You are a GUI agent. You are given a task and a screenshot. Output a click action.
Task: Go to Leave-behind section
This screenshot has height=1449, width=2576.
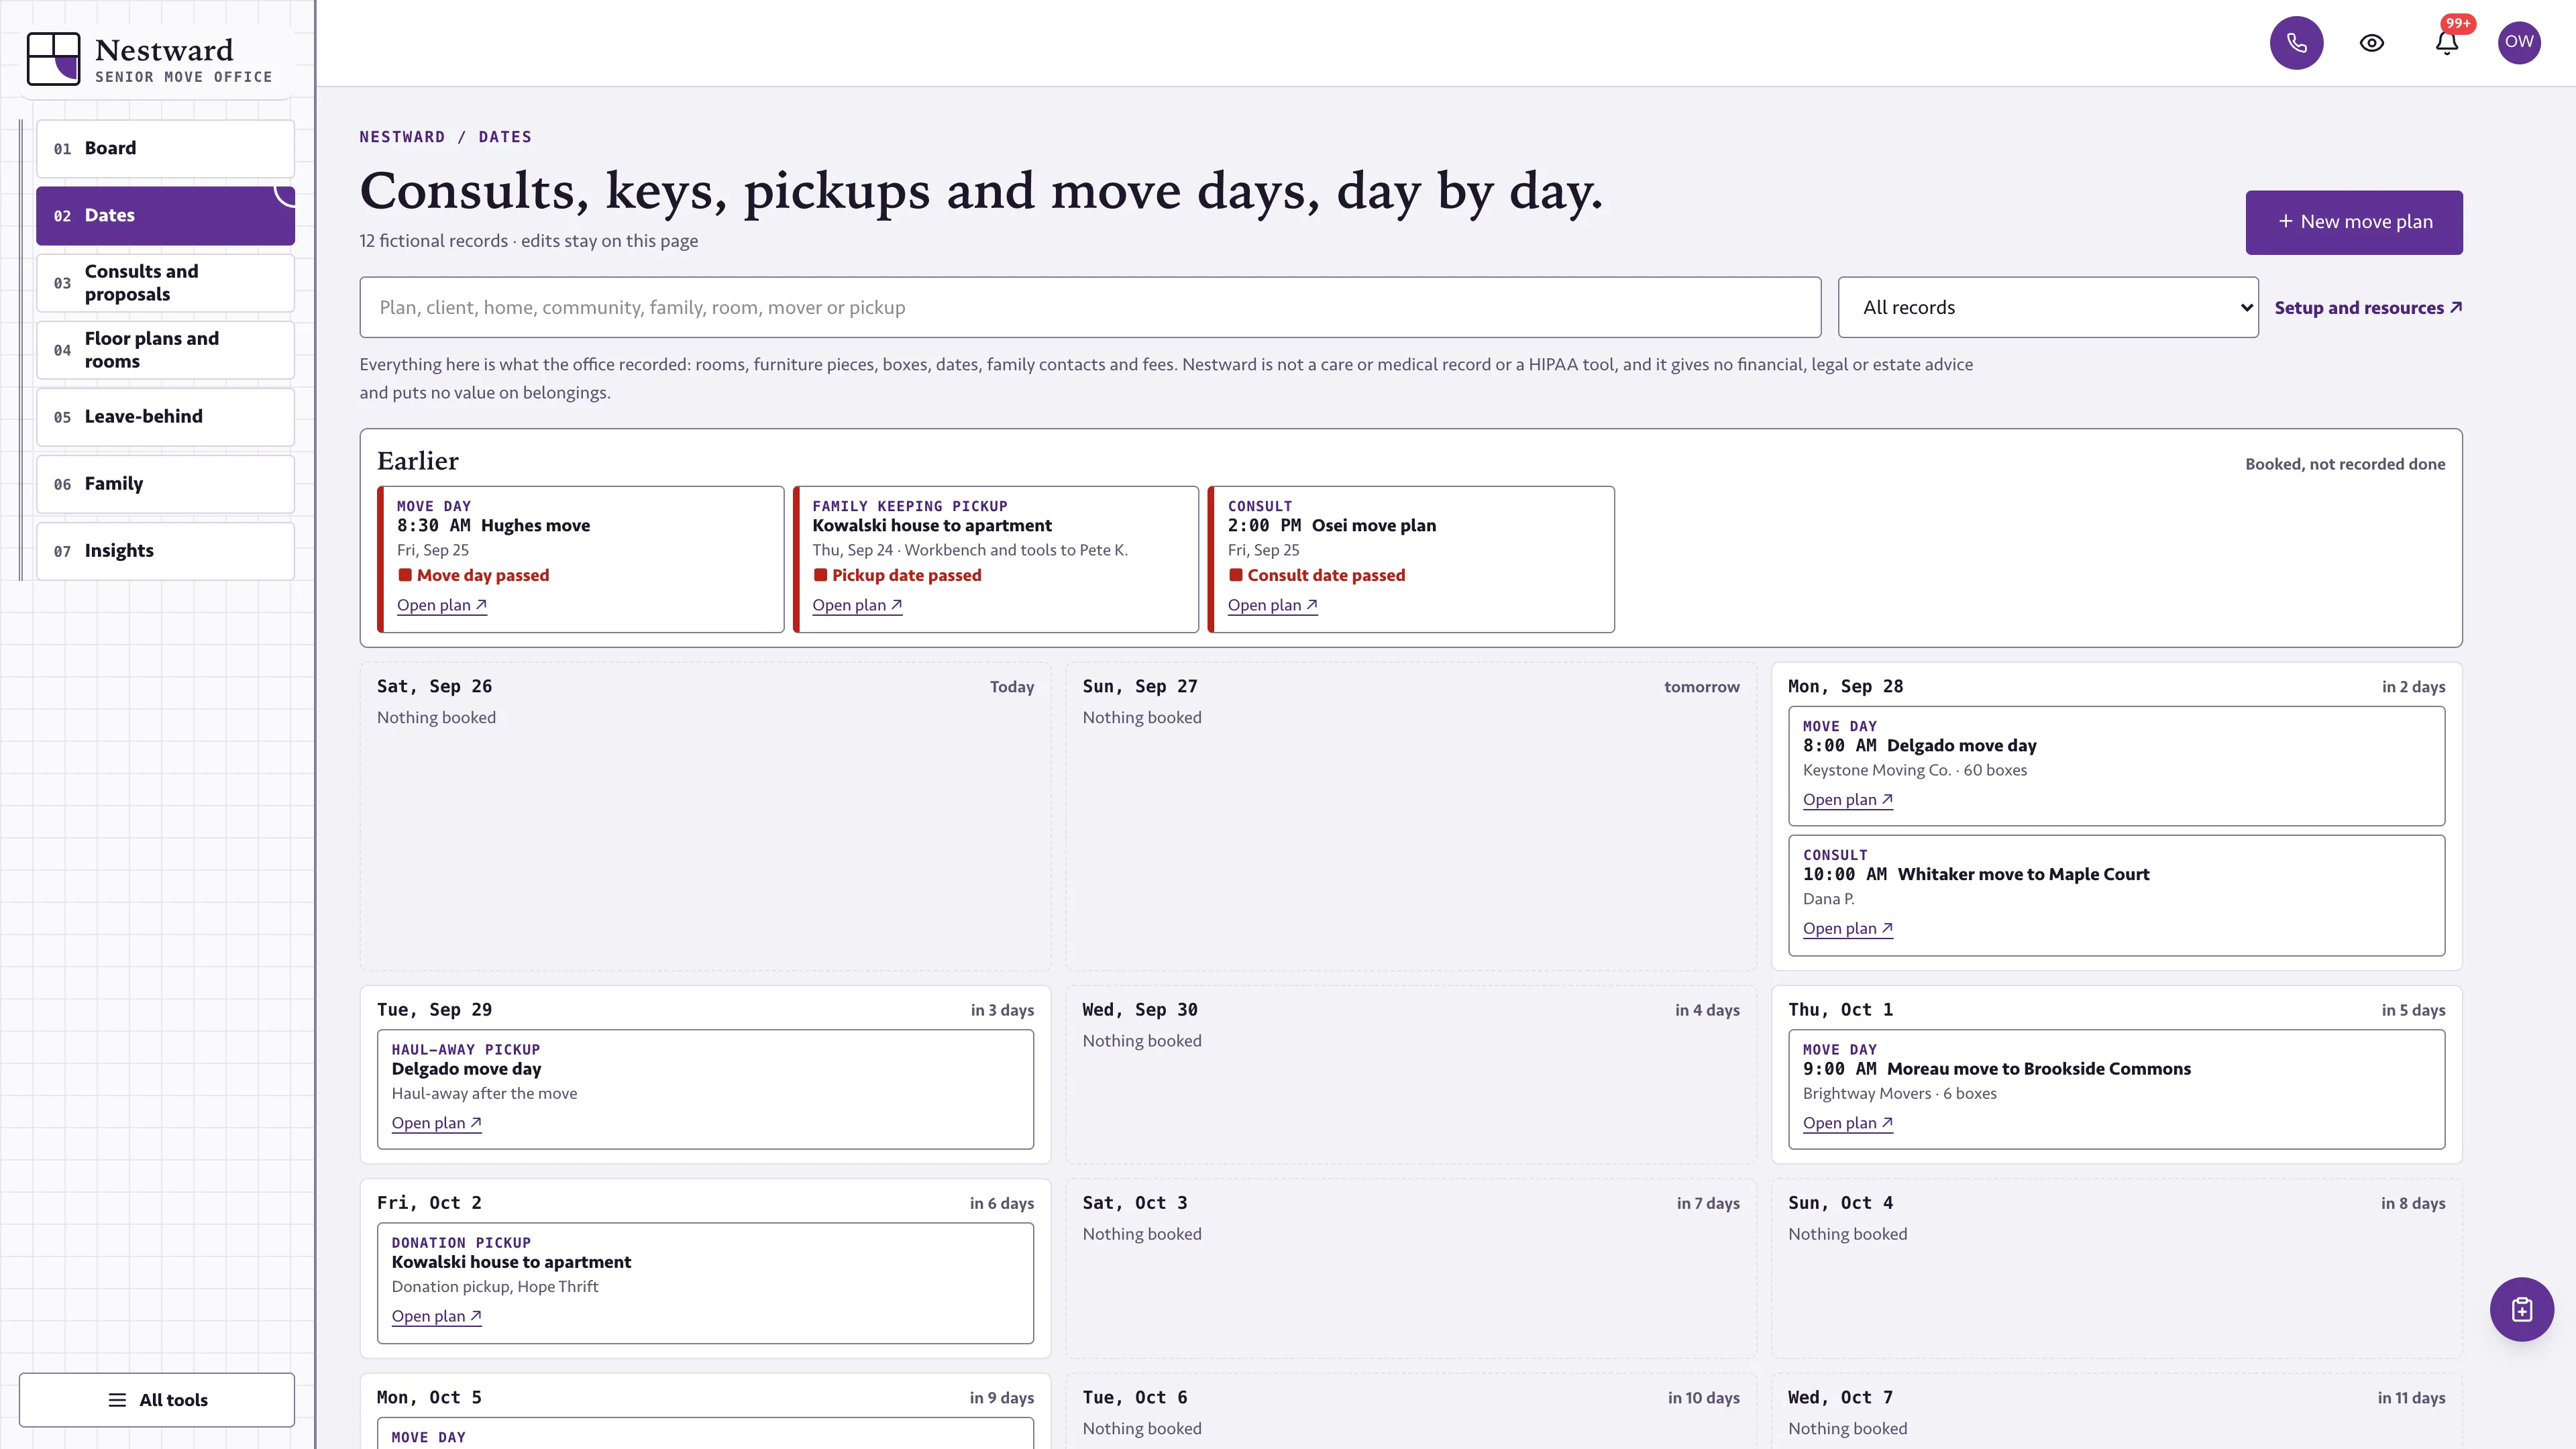click(165, 417)
